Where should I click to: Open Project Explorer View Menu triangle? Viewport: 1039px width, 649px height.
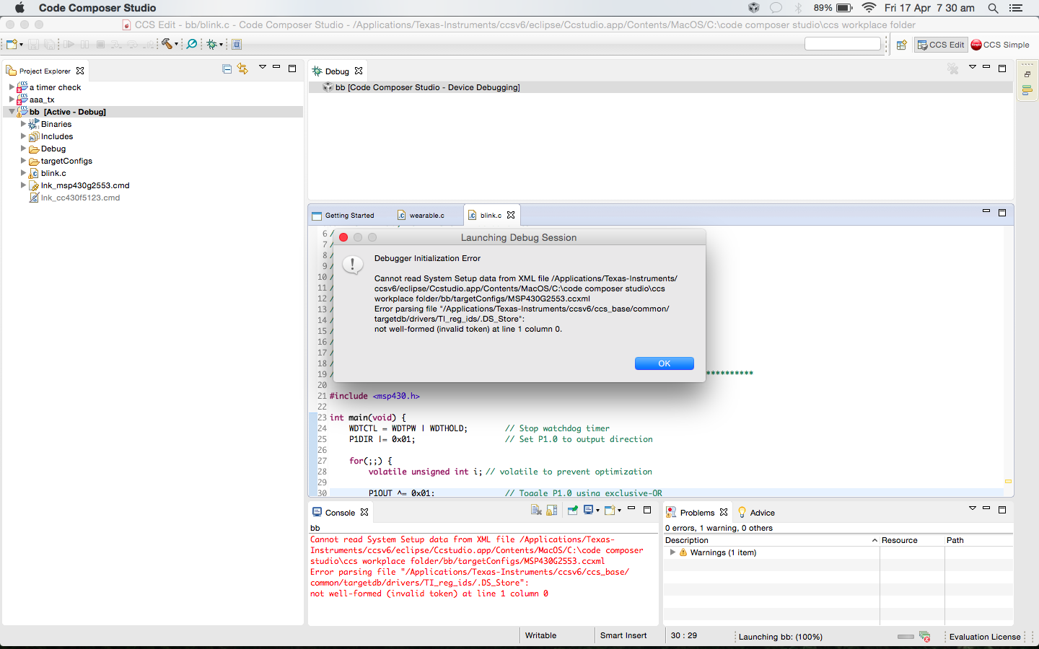[263, 67]
